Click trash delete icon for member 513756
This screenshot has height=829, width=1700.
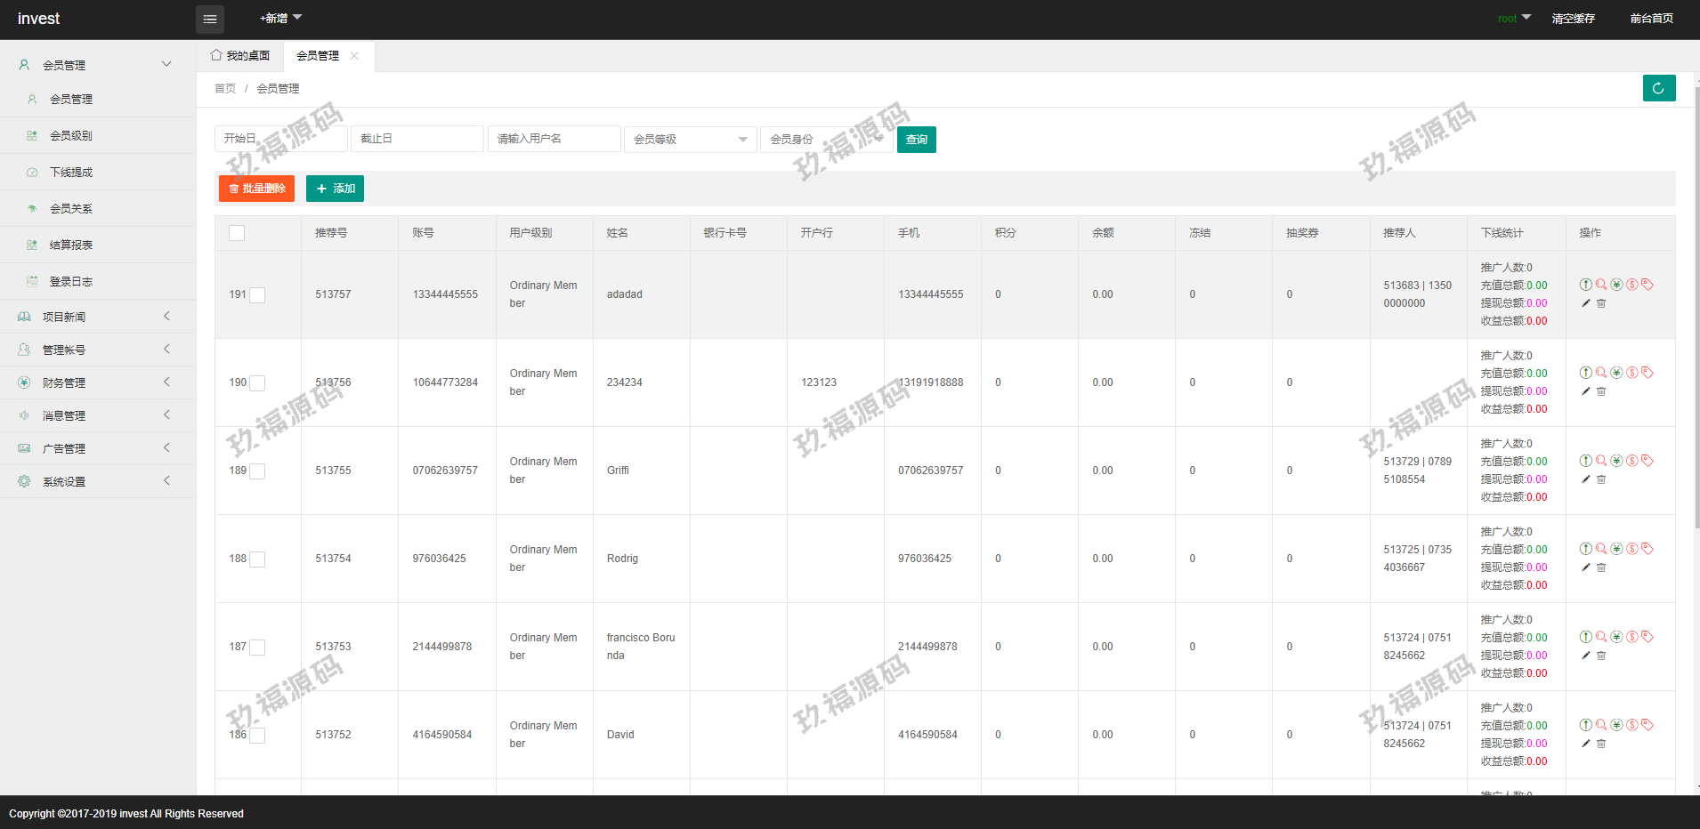pyautogui.click(x=1601, y=391)
